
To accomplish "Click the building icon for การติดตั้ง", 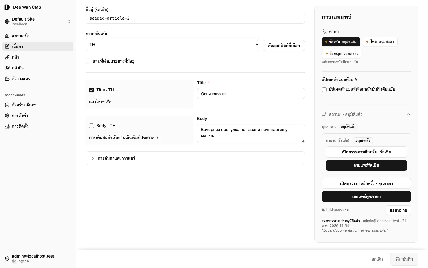I will (7, 126).
